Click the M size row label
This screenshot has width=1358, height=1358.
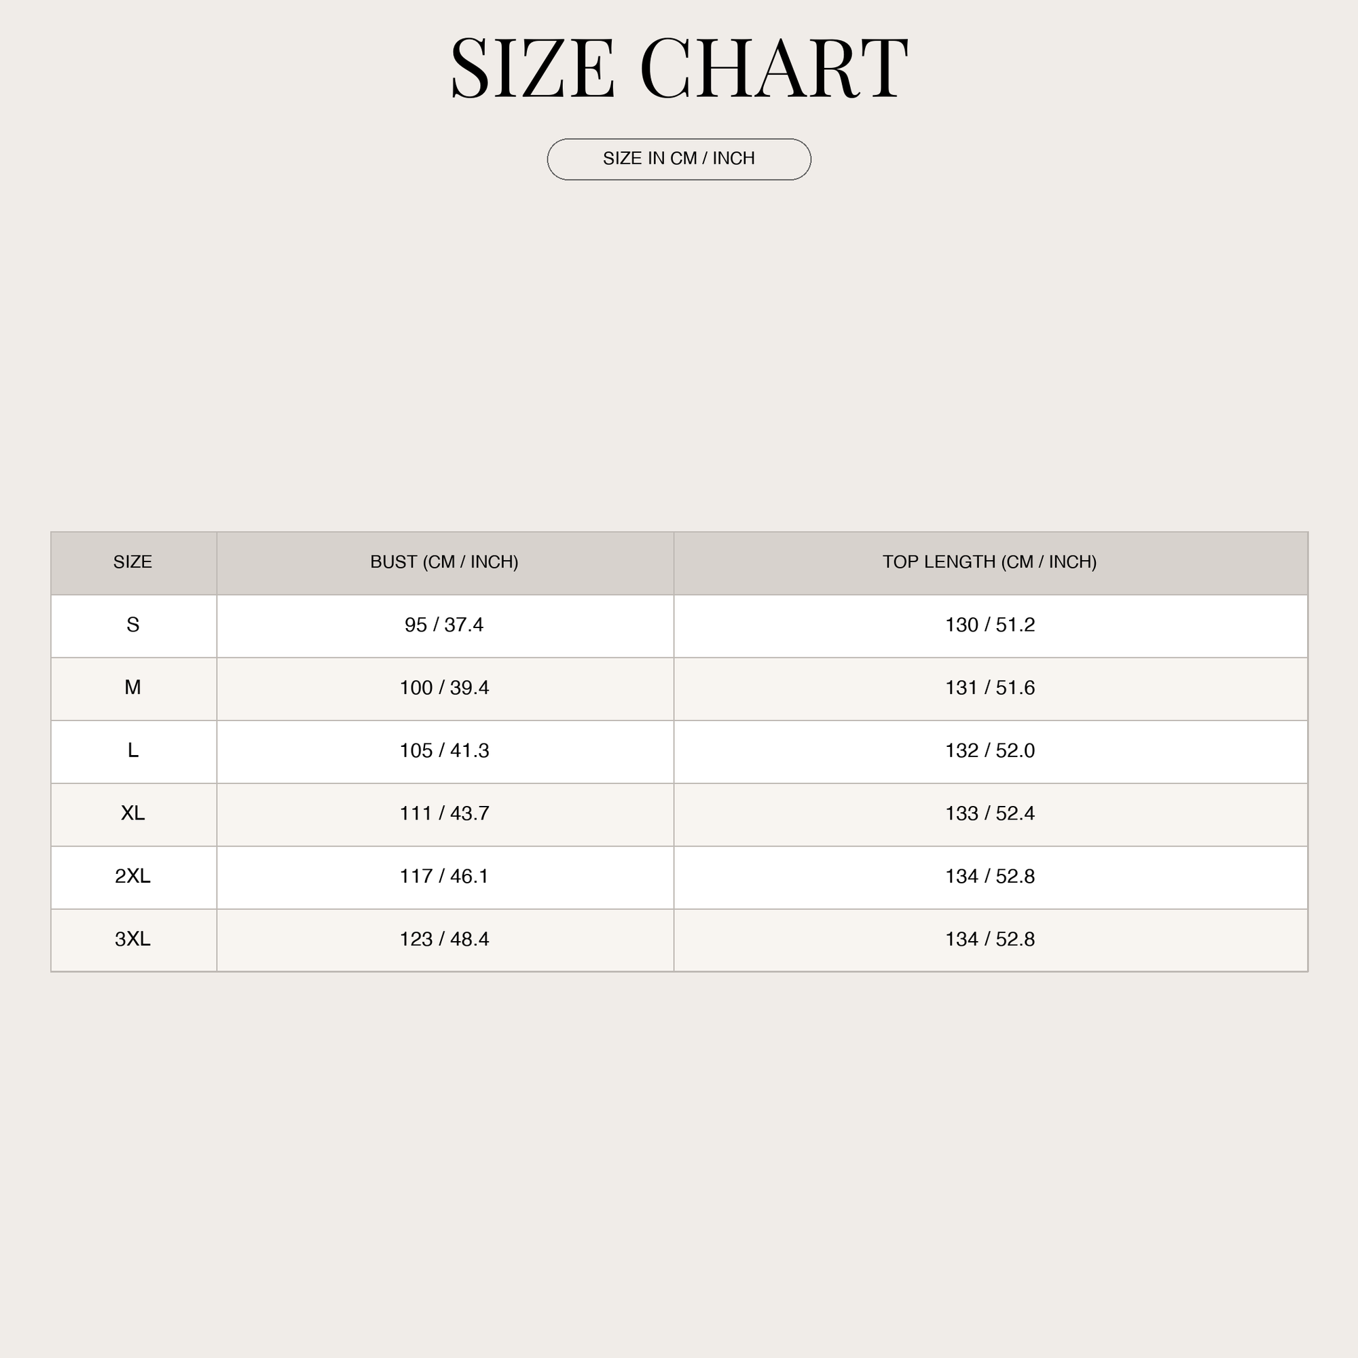point(133,687)
